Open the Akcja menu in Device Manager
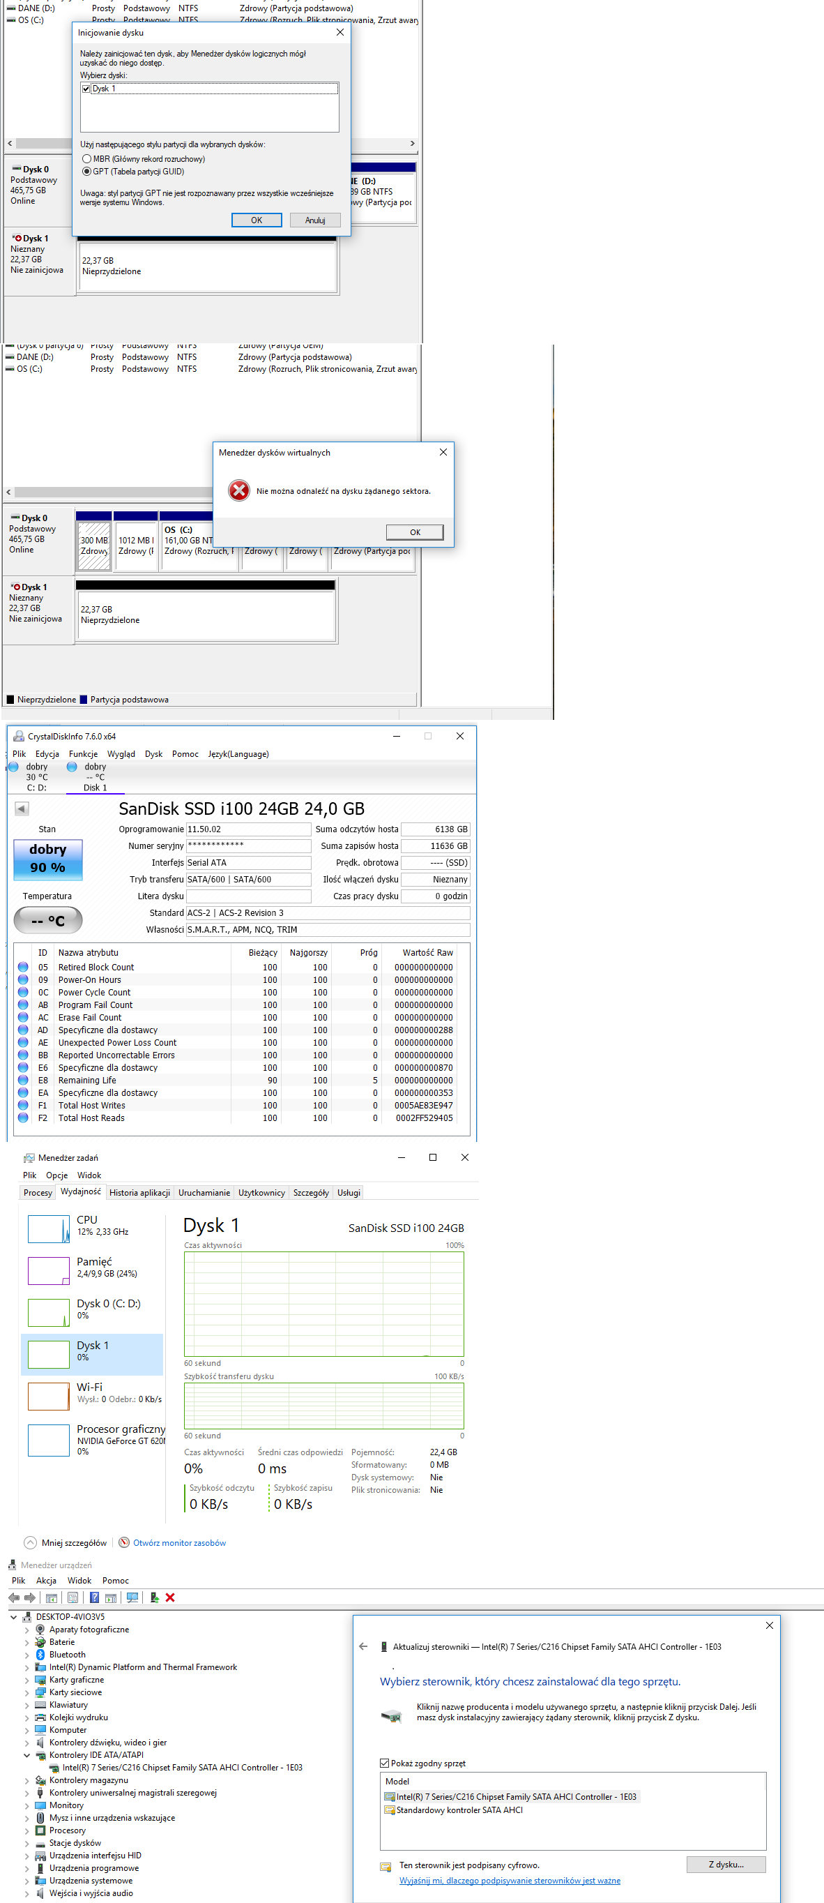This screenshot has width=824, height=1903. point(46,1580)
